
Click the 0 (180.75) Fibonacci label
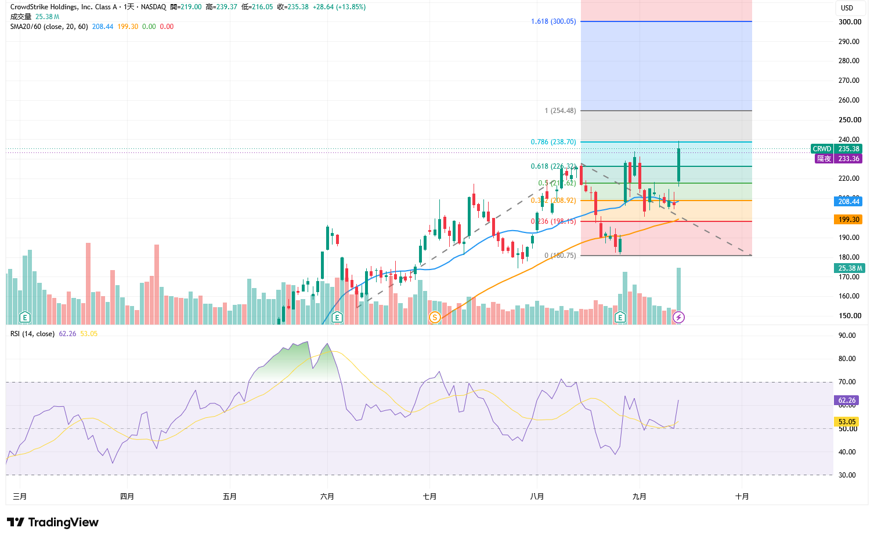point(561,256)
